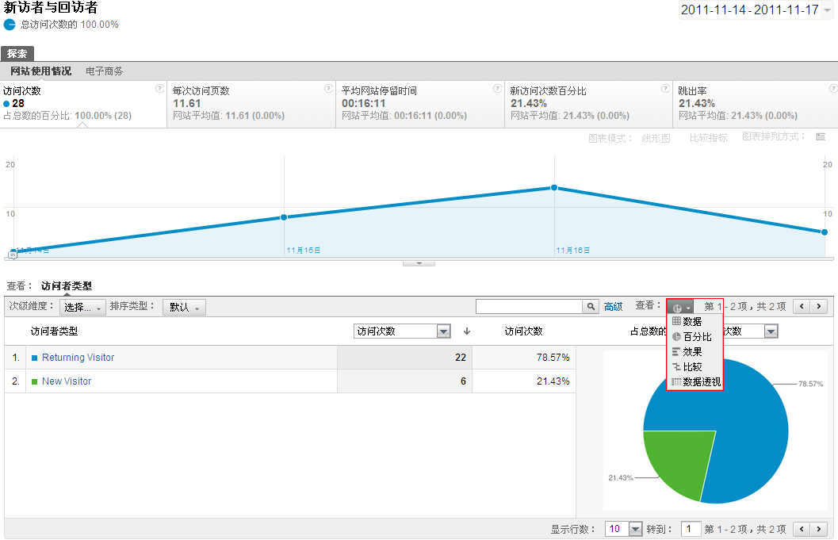
Task: Click 21.43% cell in New Visitor row
Action: pyautogui.click(x=553, y=381)
